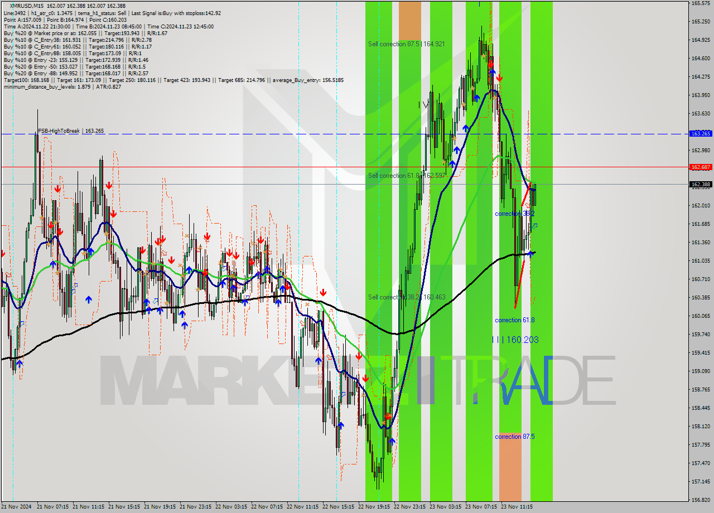Click the 21 Nov 15:15 time label

124,507
